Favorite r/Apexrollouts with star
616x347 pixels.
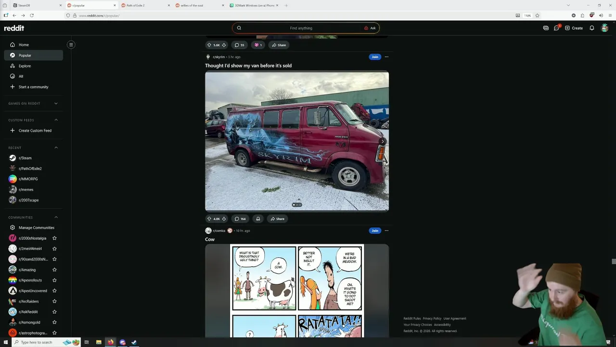54,280
